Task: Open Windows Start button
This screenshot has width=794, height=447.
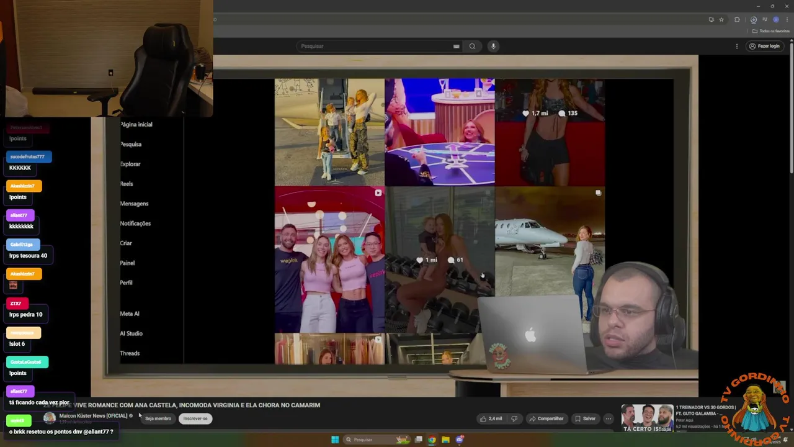Action: (x=335, y=440)
